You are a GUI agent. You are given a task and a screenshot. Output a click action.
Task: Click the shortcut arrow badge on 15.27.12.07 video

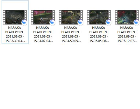pos(136,22)
